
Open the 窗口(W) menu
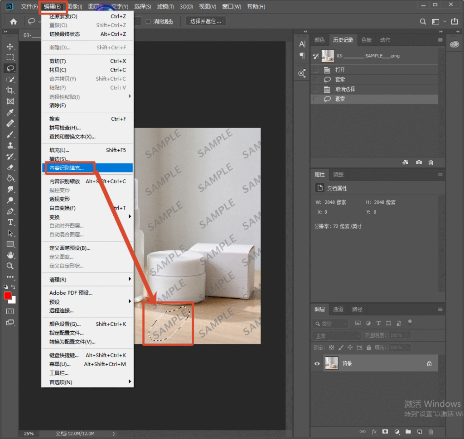point(232,6)
